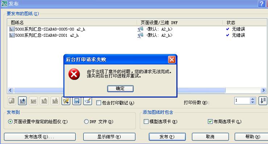Click the save sheet list floppy icon

[x=77, y=101]
